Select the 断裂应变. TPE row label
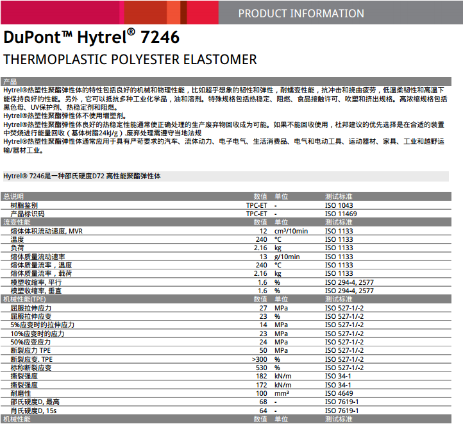Viewport: 463px width, 424px height. click(x=31, y=360)
